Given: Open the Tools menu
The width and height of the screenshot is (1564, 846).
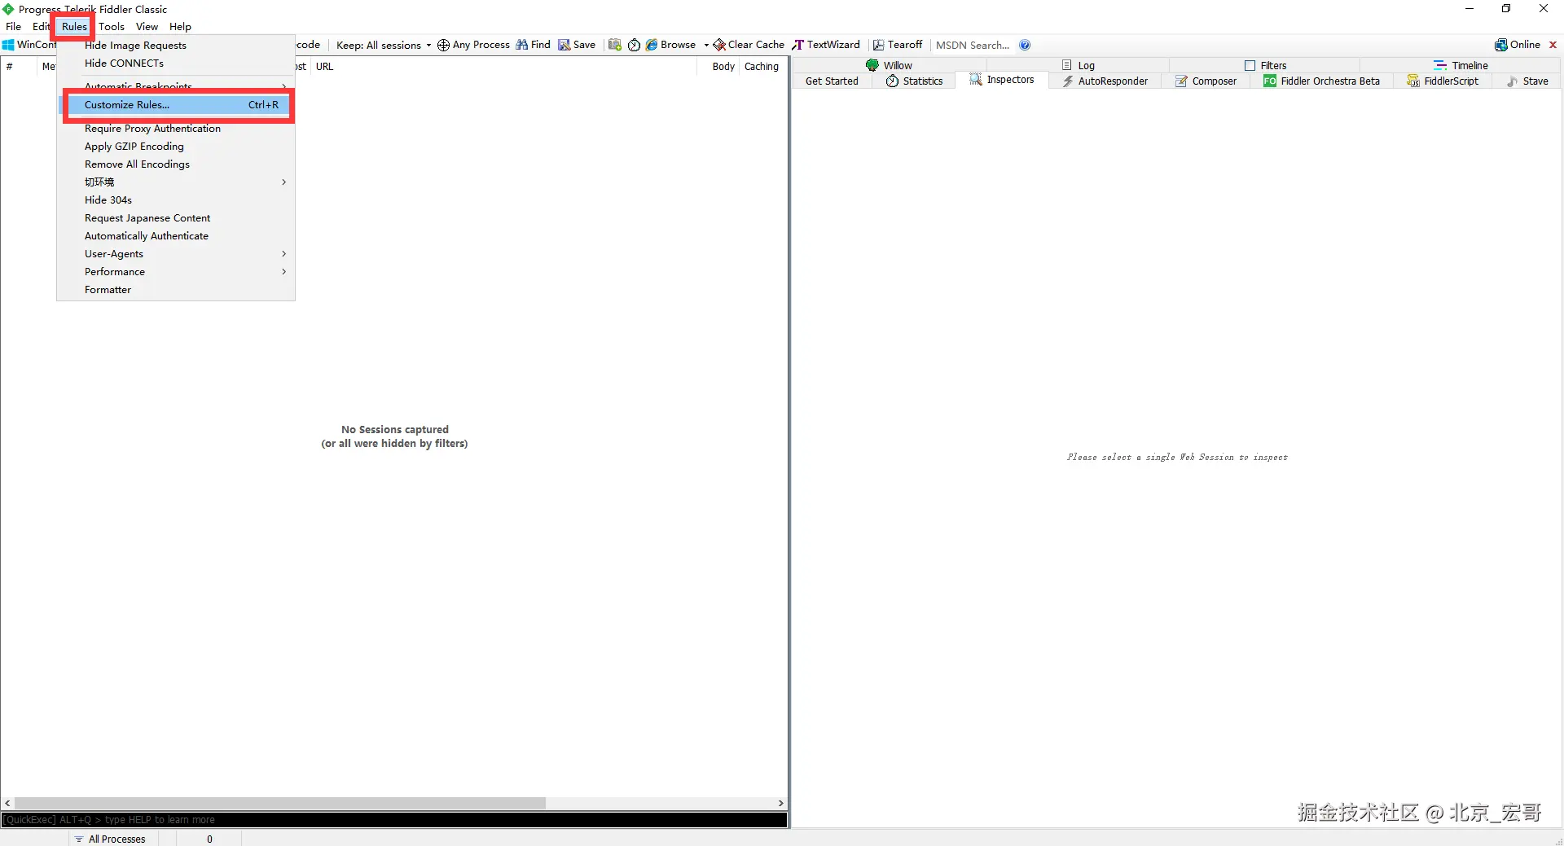Looking at the screenshot, I should tap(112, 27).
